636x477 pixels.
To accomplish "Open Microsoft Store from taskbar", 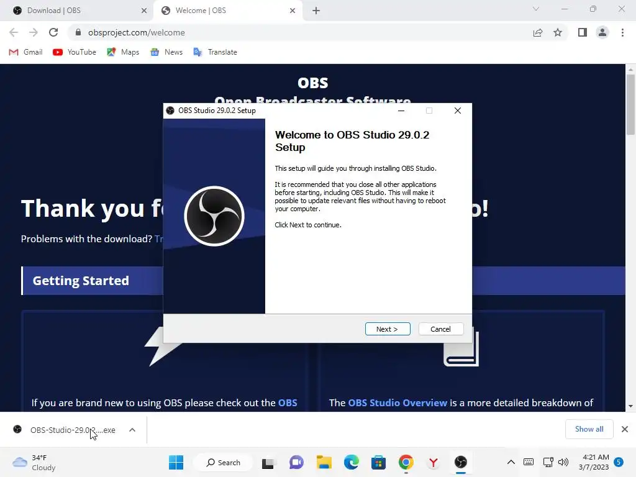I will click(378, 462).
